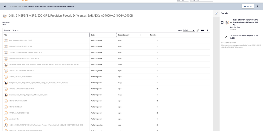The width and height of the screenshot is (263, 131).
Task: Open TIMING DIAGRAM title
Action: click(x=15, y=107)
